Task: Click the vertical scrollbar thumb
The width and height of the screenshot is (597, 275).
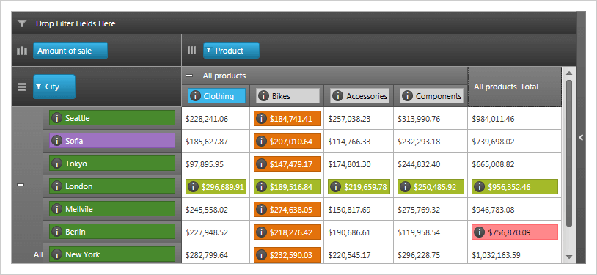Action: [569, 153]
